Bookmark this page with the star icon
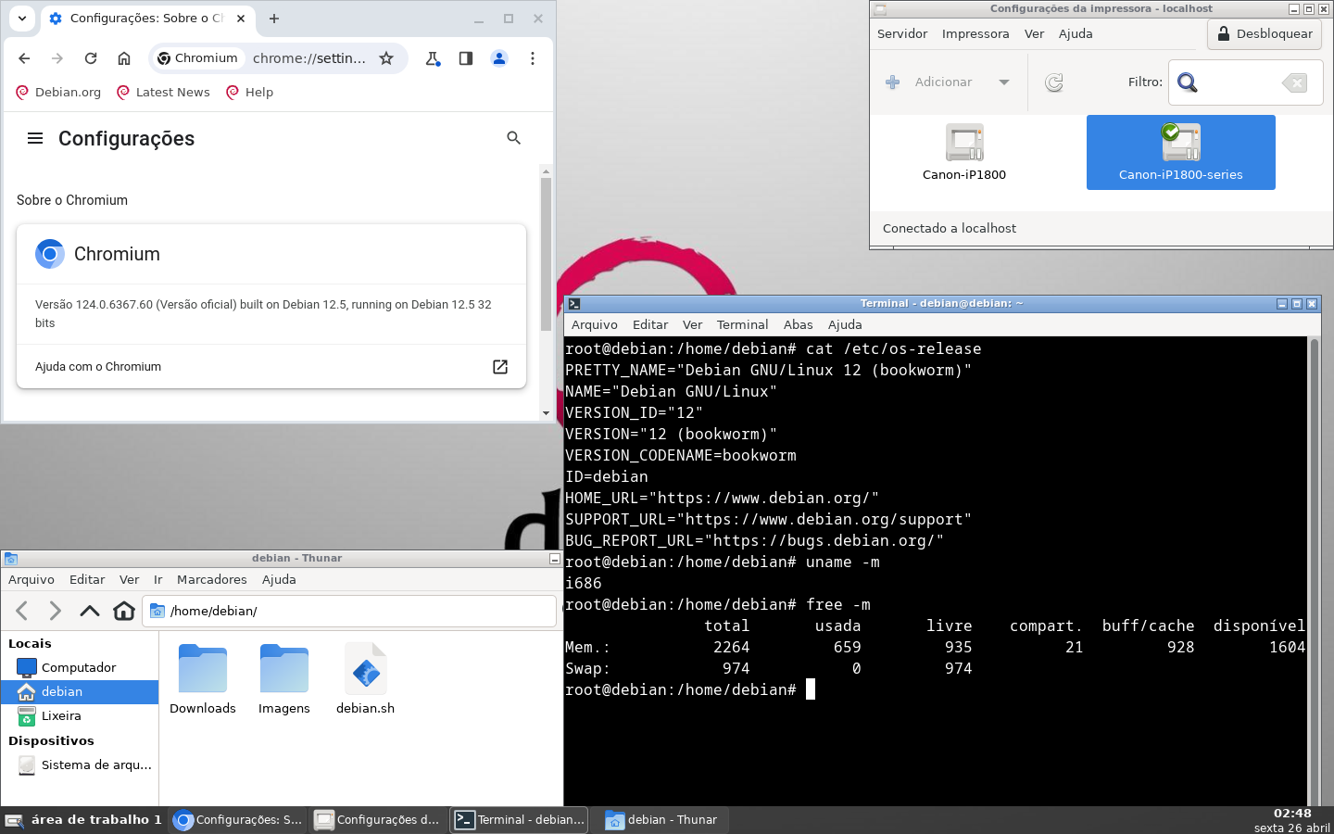Image resolution: width=1334 pixels, height=834 pixels. [386, 58]
